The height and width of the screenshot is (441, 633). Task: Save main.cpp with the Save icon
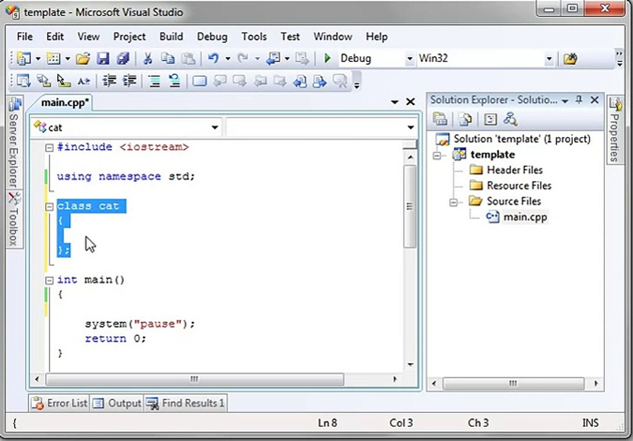pyautogui.click(x=103, y=59)
